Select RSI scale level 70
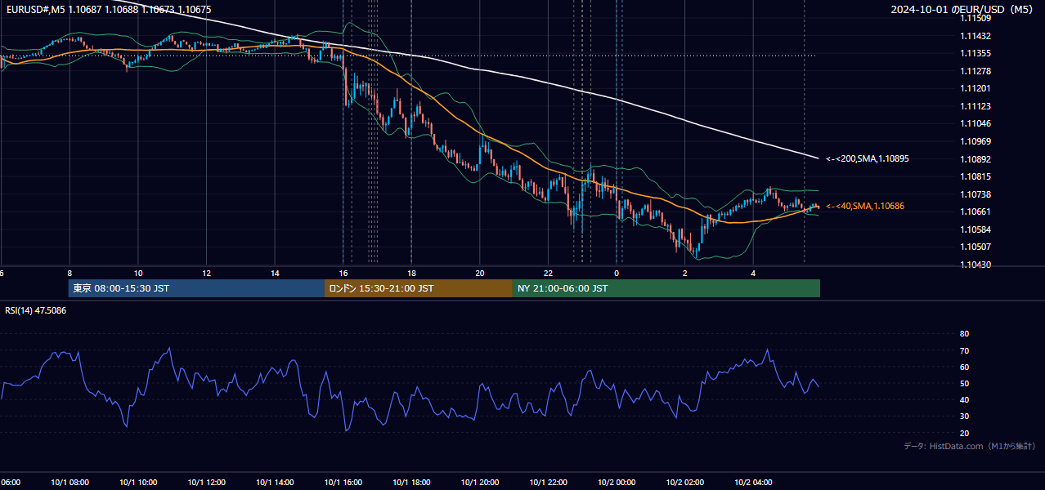This screenshot has height=490, width=1045. pyautogui.click(x=964, y=350)
